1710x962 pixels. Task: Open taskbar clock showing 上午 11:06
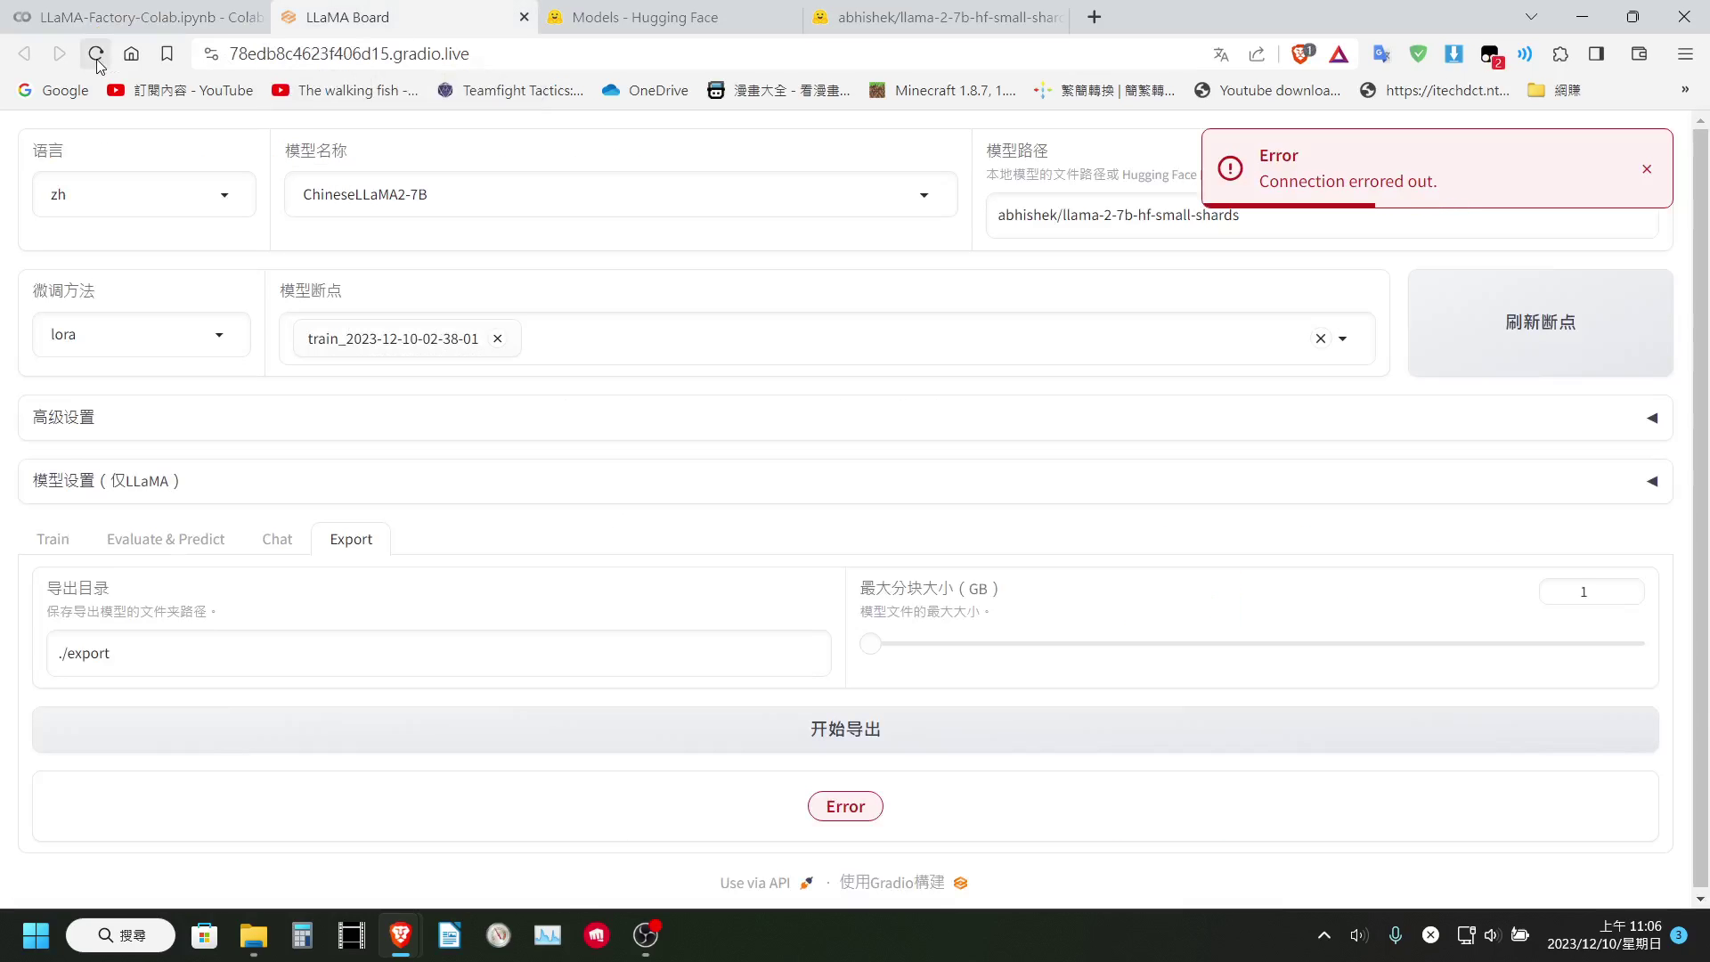pos(1604,935)
